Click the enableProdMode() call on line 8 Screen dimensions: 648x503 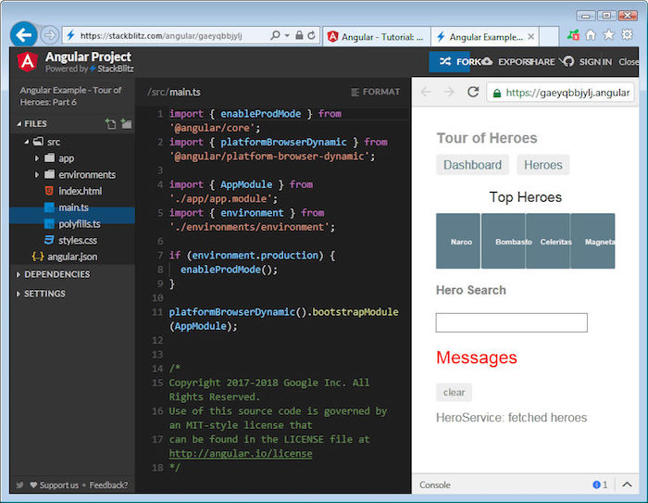tap(229, 270)
